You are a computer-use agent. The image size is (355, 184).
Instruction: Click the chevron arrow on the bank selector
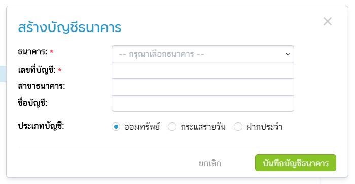[288, 54]
